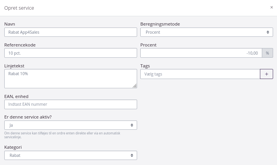Click the percent sign addon
The height and width of the screenshot is (165, 277).
267,53
